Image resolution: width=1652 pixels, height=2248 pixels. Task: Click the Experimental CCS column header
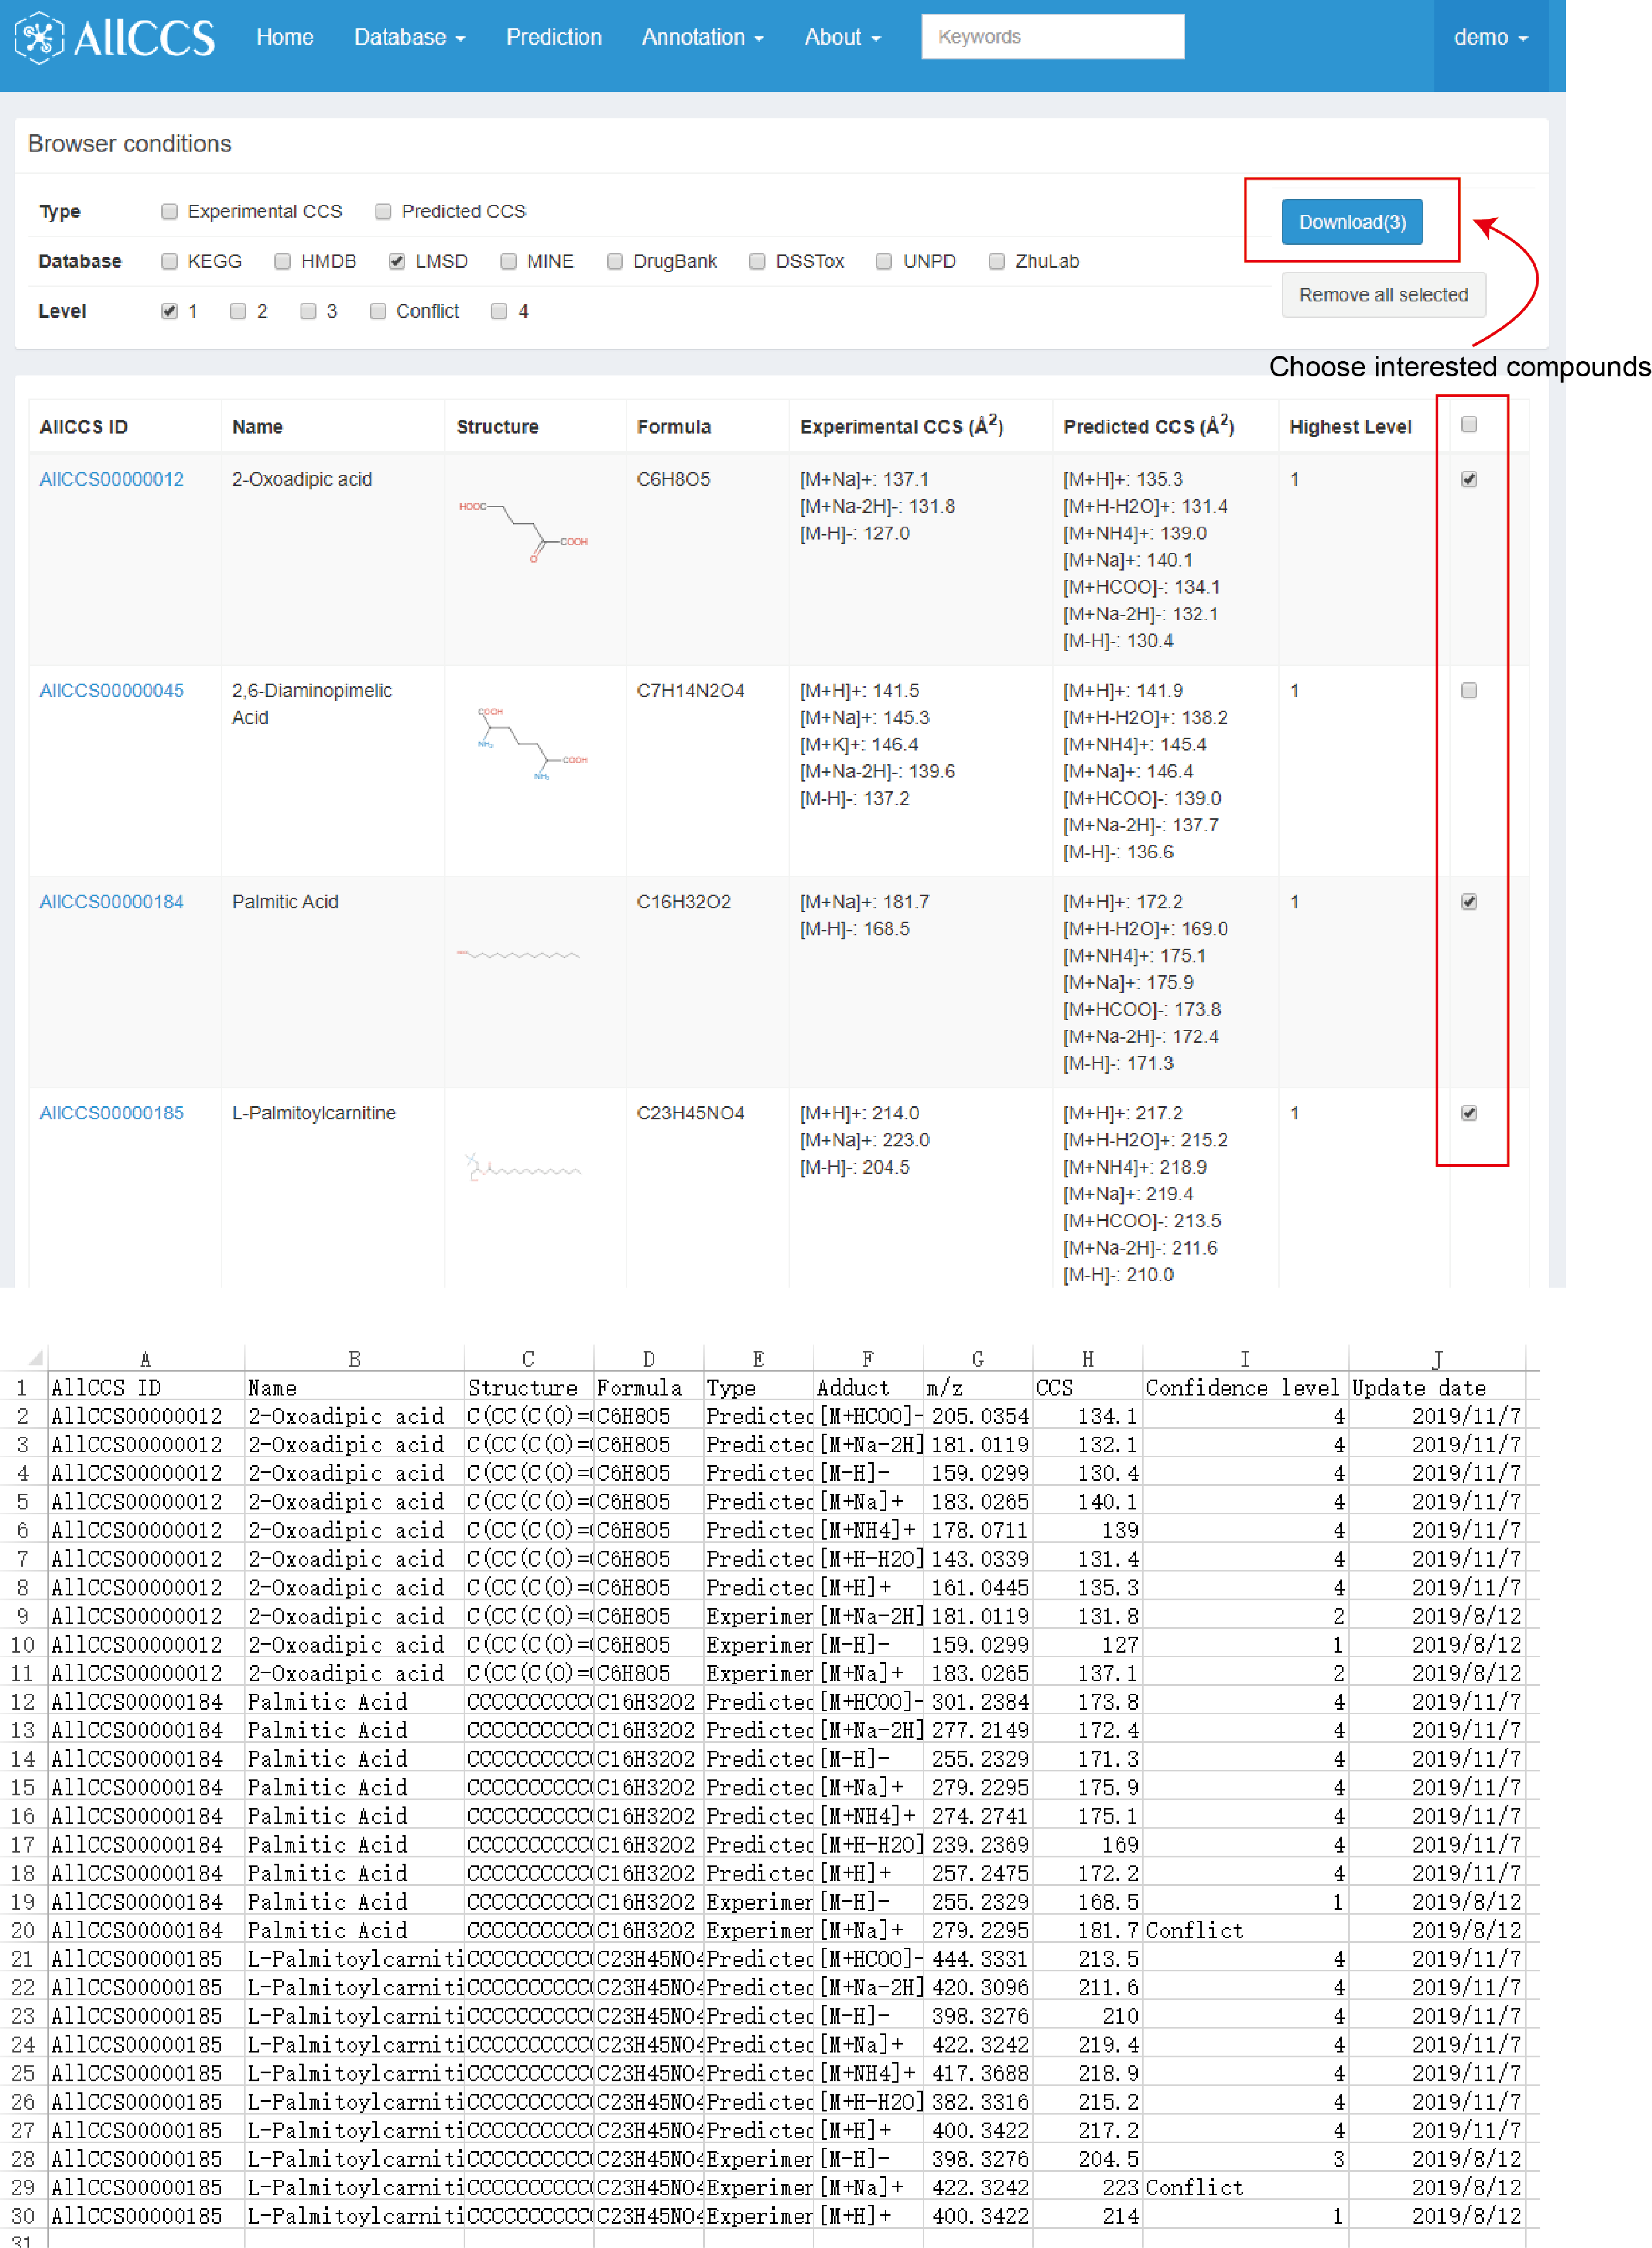coord(901,426)
